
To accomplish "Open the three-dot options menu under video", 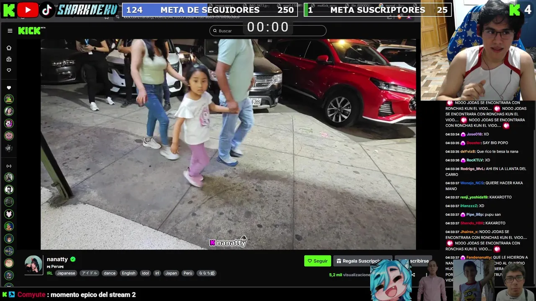I will (427, 275).
